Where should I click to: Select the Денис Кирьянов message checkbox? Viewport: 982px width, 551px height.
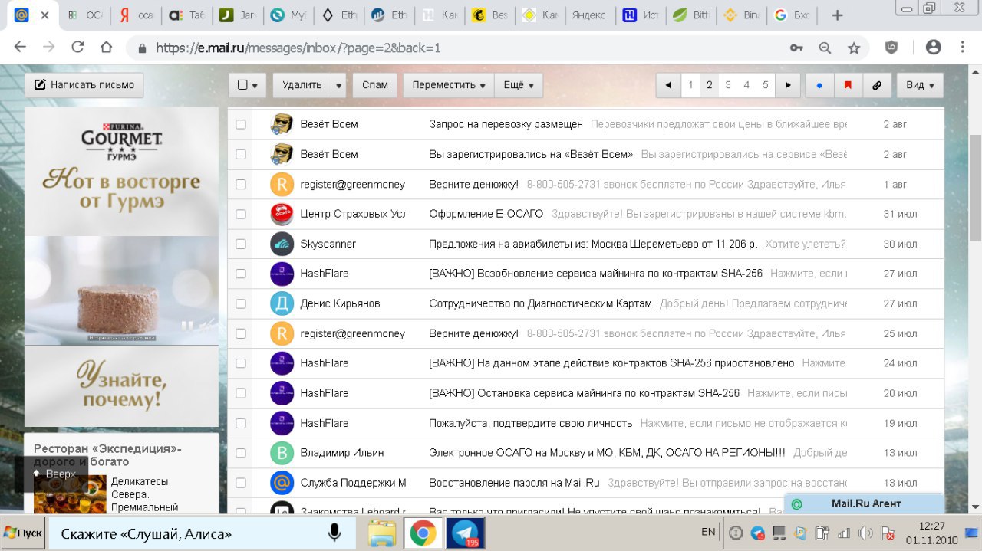[241, 303]
